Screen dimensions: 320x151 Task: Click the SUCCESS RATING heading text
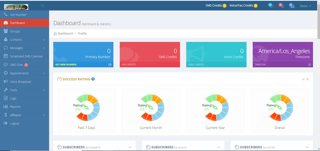click(x=76, y=79)
